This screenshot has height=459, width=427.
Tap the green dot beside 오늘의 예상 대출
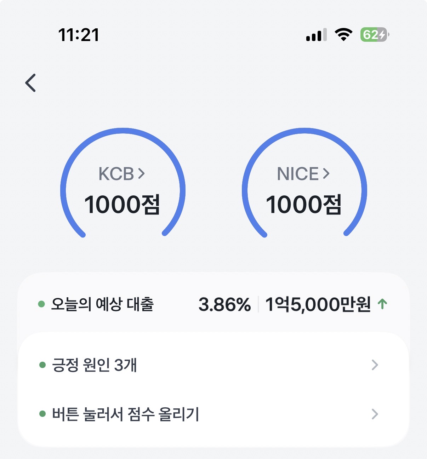pos(41,304)
